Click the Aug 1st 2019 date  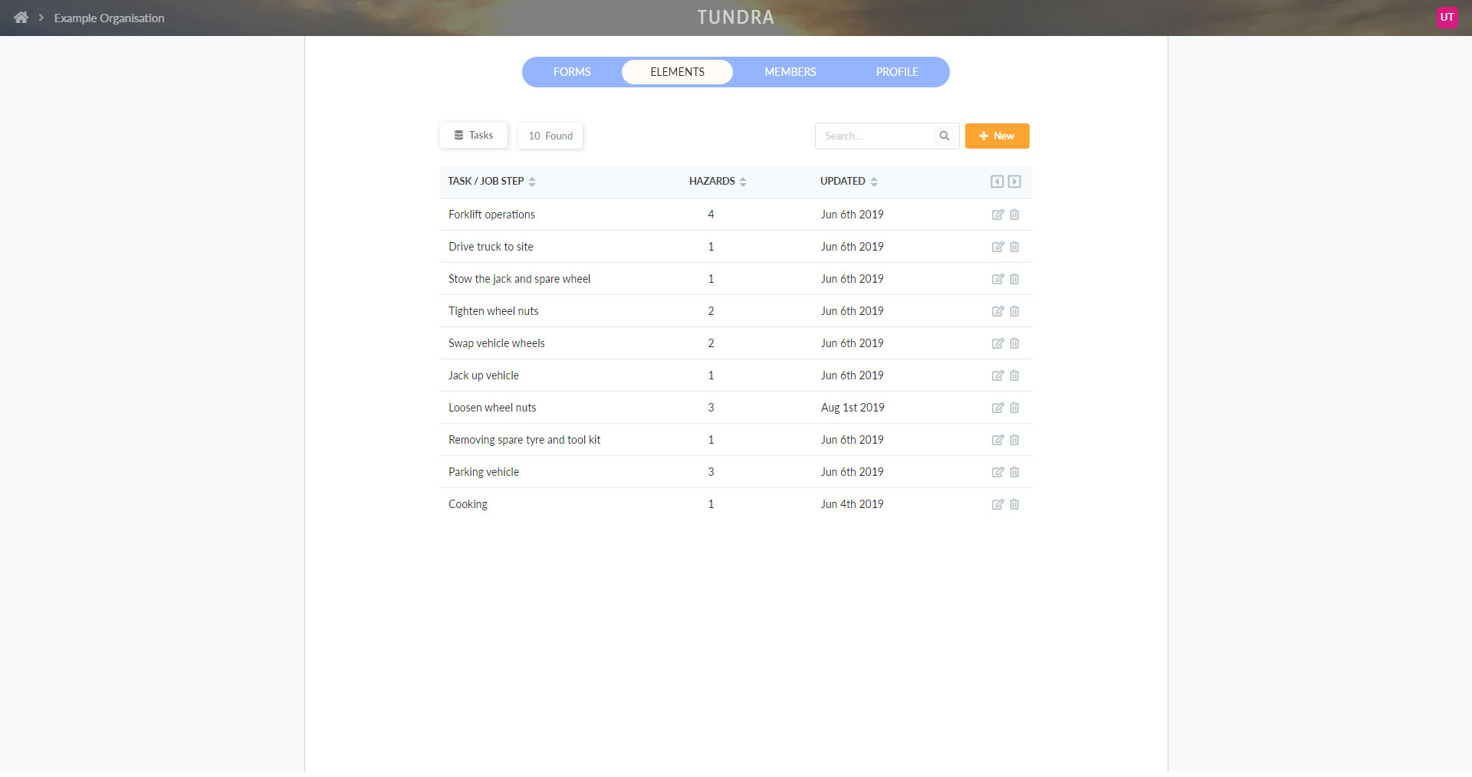pyautogui.click(x=853, y=408)
